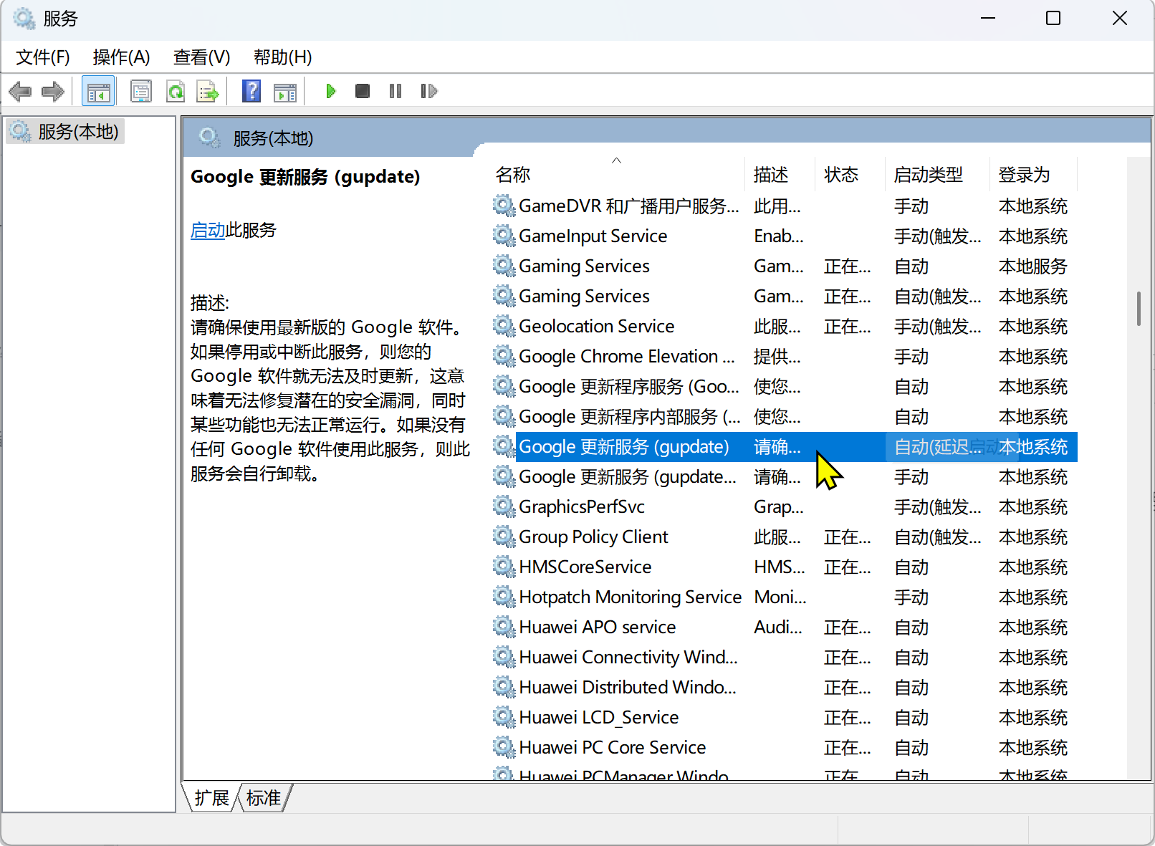This screenshot has width=1155, height=846.
Task: Click the Refresh toolbar icon
Action: 175,92
